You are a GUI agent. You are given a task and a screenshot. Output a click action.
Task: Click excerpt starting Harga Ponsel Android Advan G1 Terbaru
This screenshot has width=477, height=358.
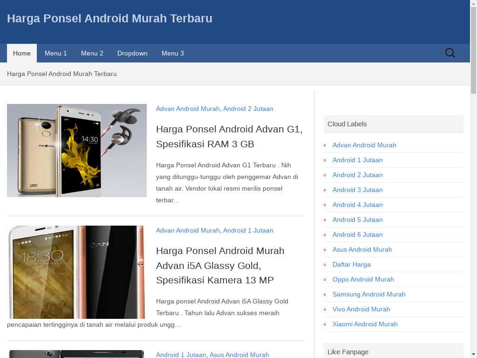click(227, 183)
